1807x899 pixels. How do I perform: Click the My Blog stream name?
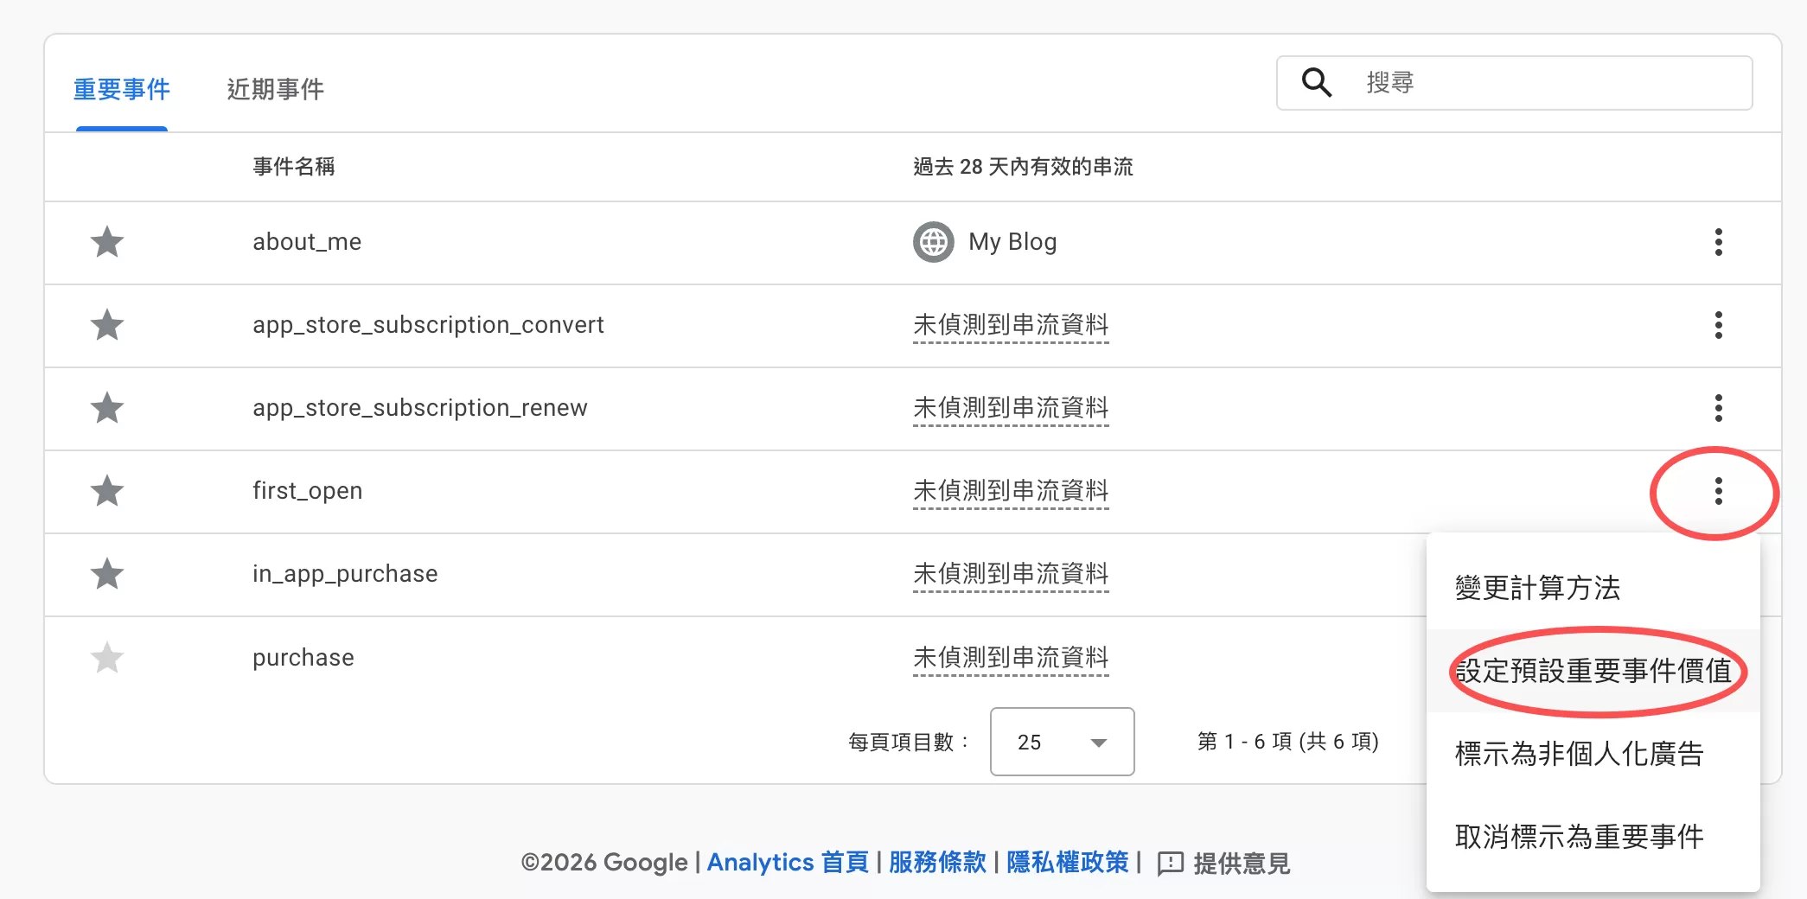1012,242
